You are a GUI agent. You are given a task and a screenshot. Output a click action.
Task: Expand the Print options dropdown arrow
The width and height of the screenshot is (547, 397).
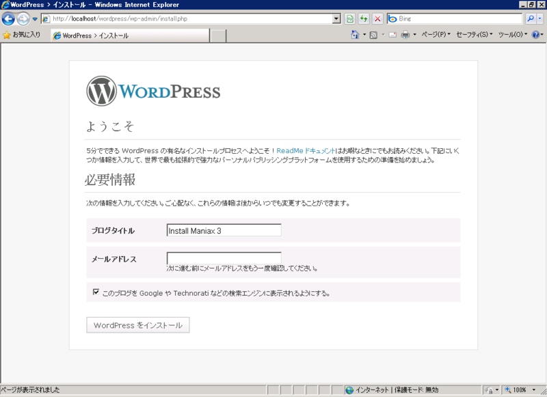[414, 34]
